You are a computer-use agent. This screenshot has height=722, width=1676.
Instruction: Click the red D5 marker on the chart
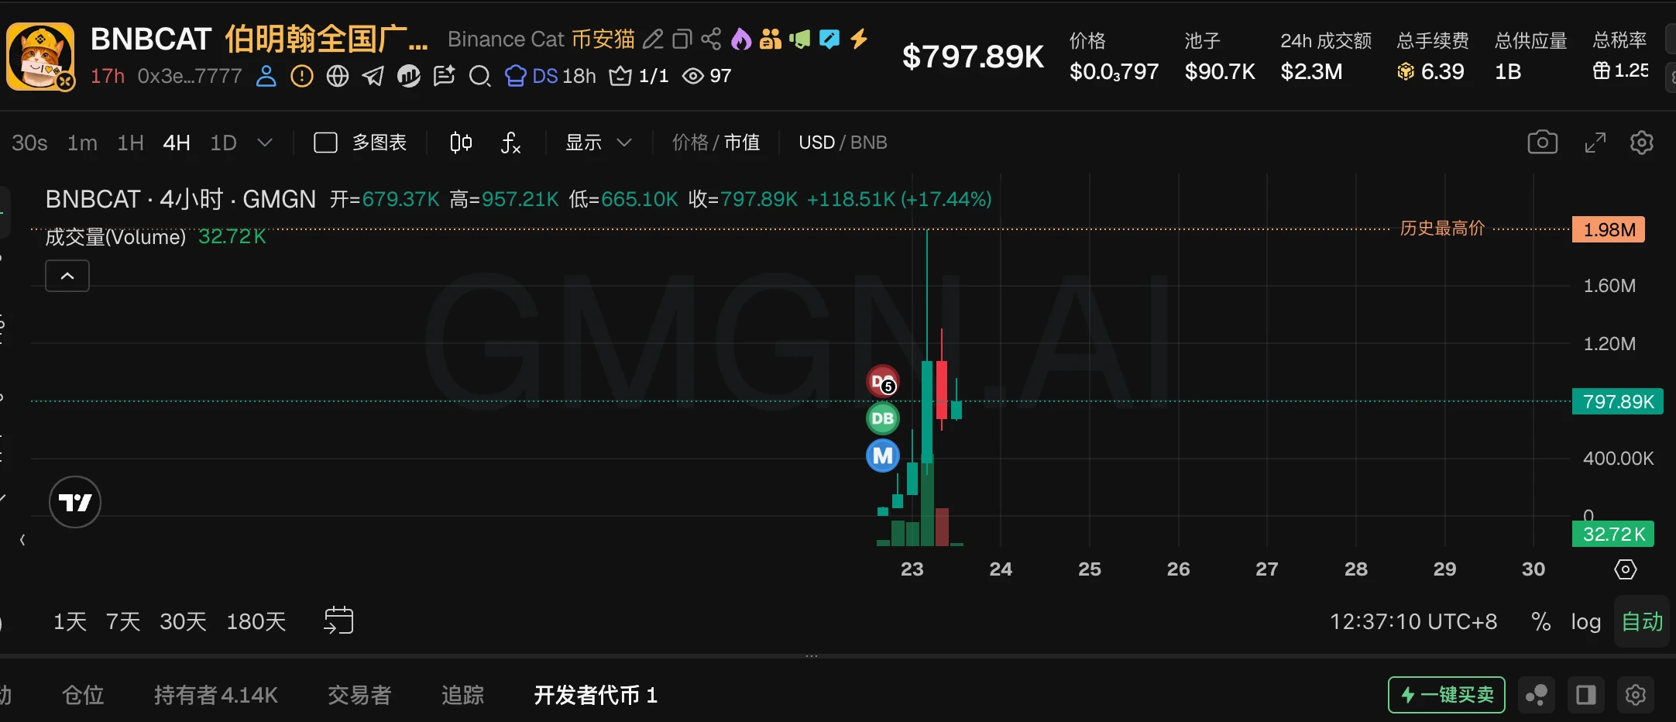(882, 381)
